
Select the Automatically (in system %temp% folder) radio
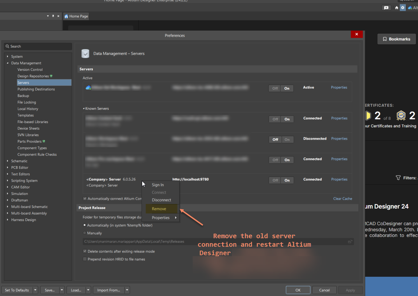click(85, 225)
